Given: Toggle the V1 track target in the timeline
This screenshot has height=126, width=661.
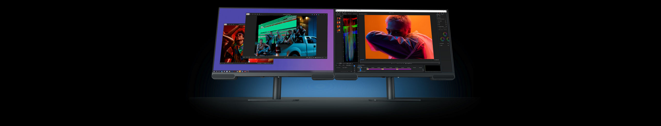Looking at the screenshot, I should tap(361, 69).
